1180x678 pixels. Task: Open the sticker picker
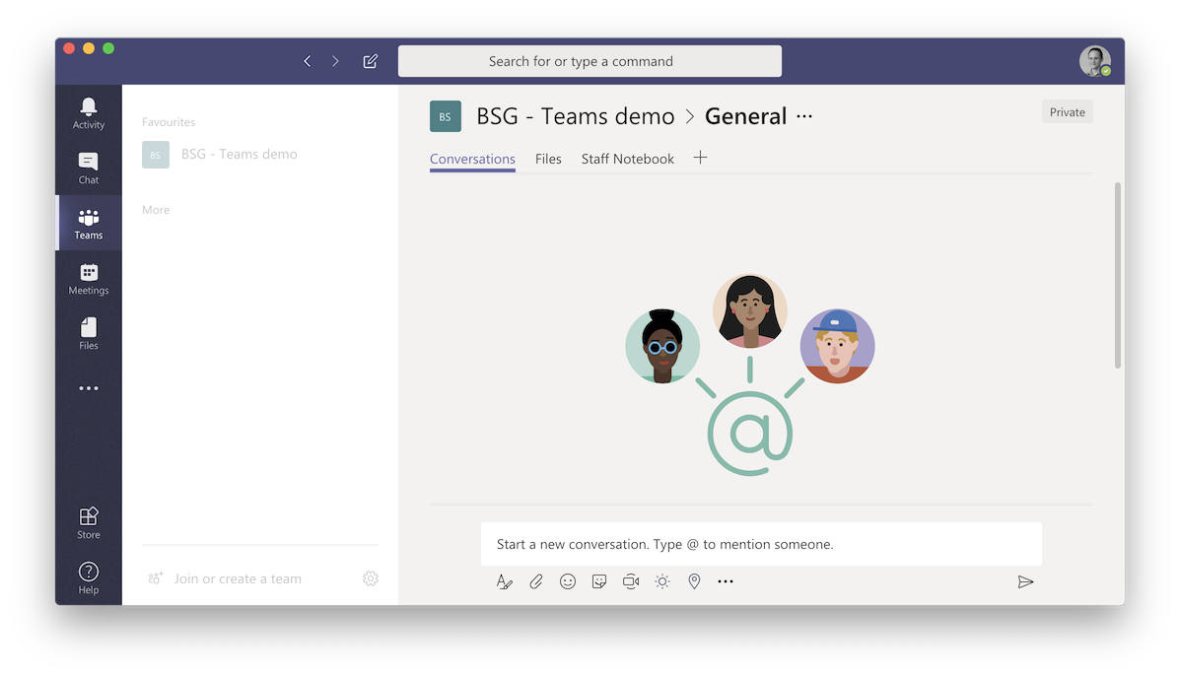click(x=599, y=581)
